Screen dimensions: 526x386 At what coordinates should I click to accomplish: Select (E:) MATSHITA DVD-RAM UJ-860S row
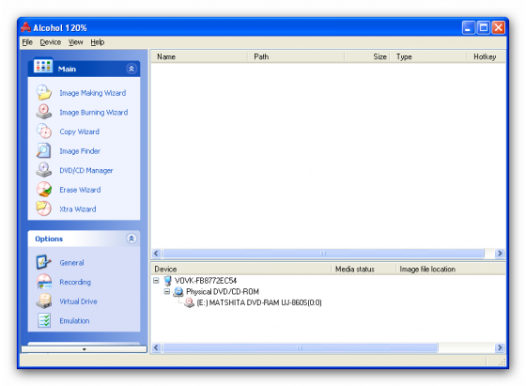258,302
